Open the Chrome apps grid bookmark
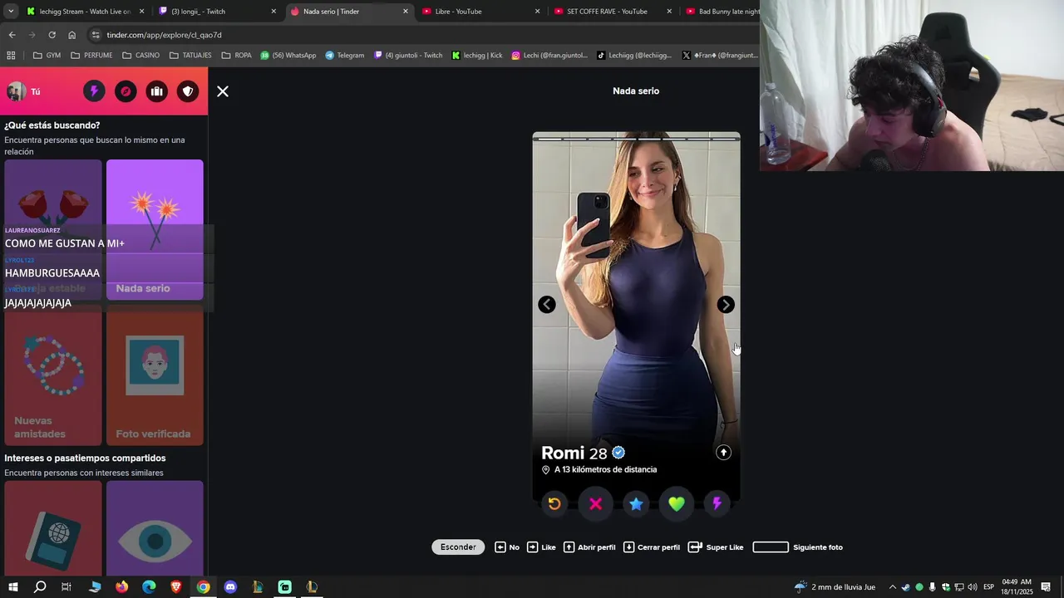1064x598 pixels. coord(11,56)
